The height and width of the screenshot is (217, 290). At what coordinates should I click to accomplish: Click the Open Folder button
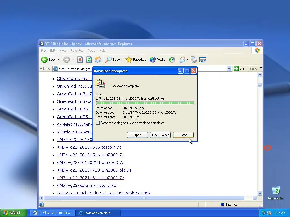tap(160, 135)
